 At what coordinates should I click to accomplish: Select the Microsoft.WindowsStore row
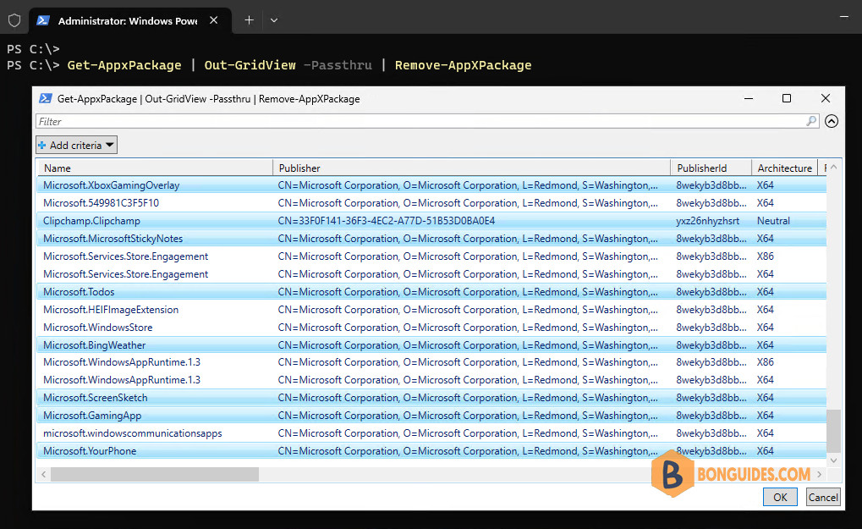(x=431, y=328)
